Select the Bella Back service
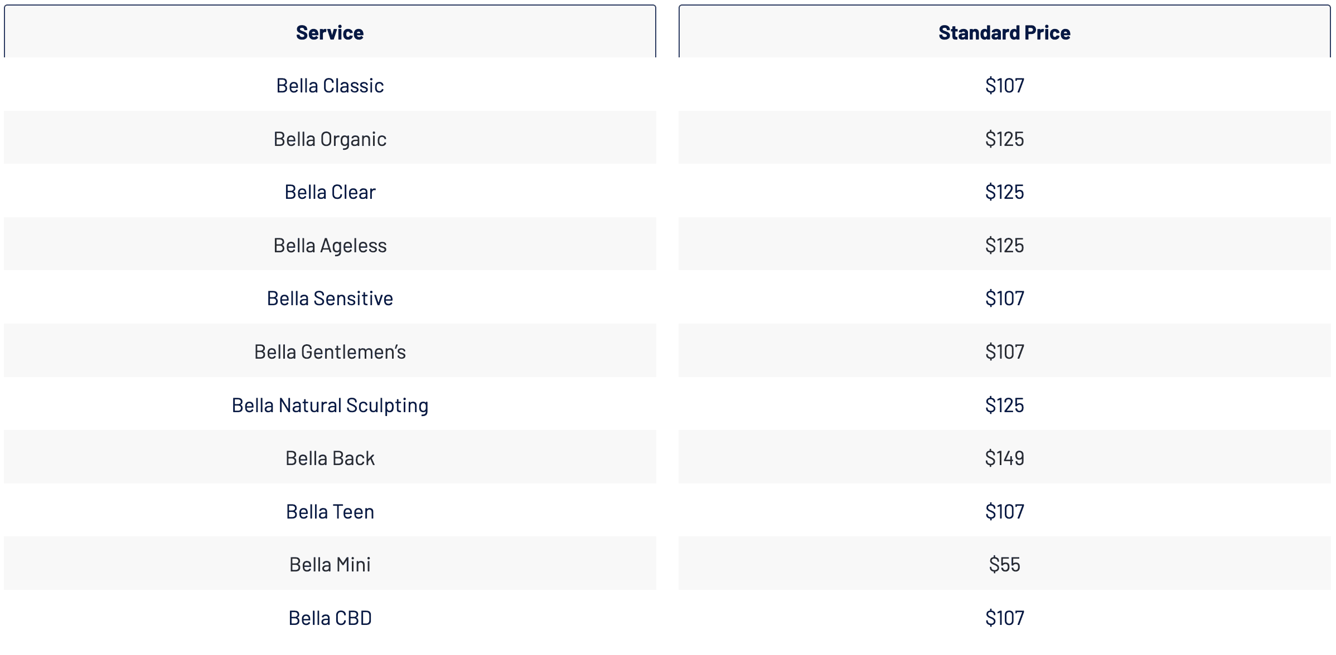The width and height of the screenshot is (1336, 655). [330, 458]
